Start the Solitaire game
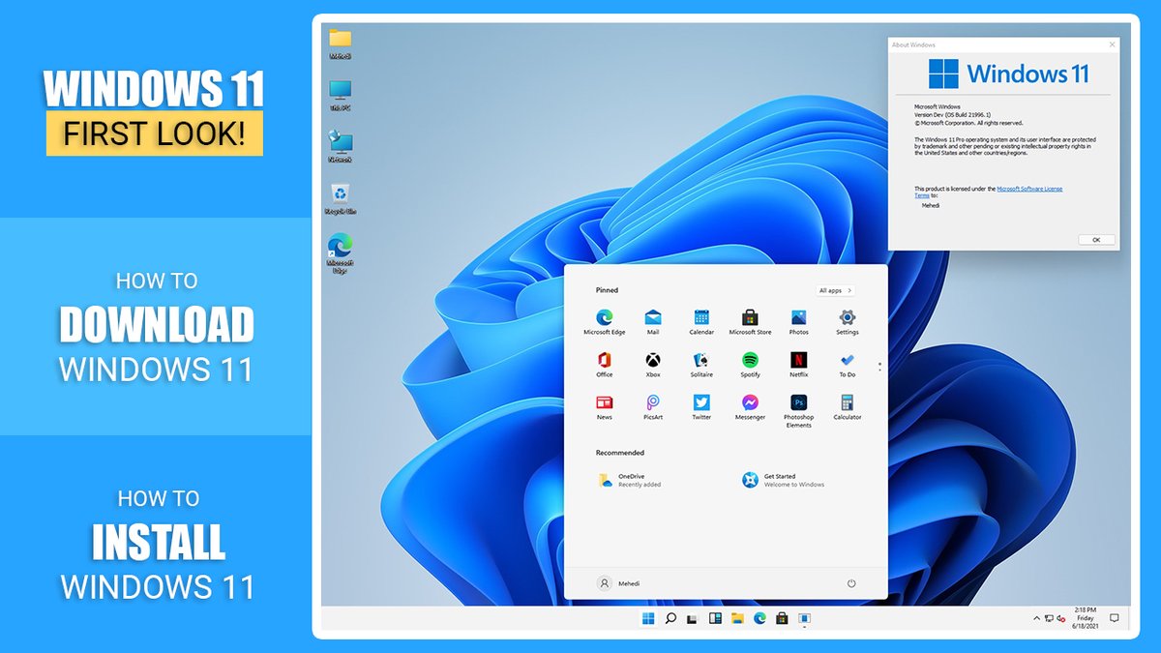 701,364
